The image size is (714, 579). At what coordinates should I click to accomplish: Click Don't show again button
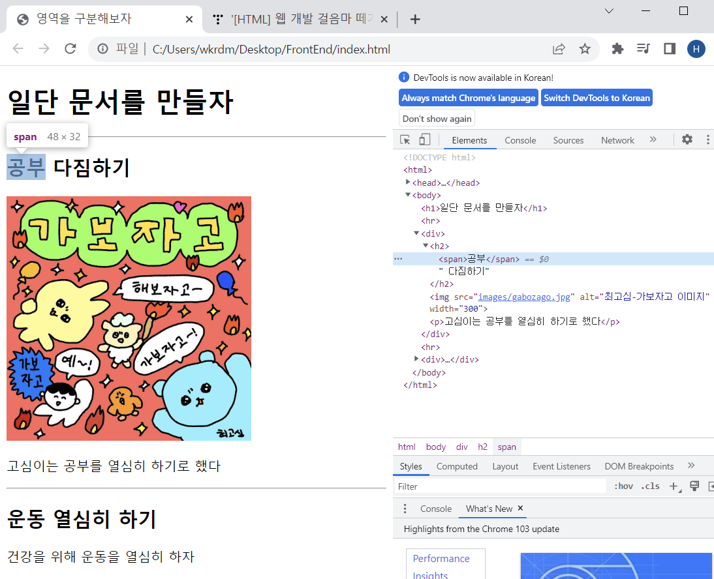click(x=437, y=119)
